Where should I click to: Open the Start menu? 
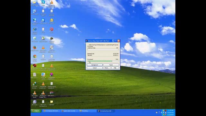[36, 111]
